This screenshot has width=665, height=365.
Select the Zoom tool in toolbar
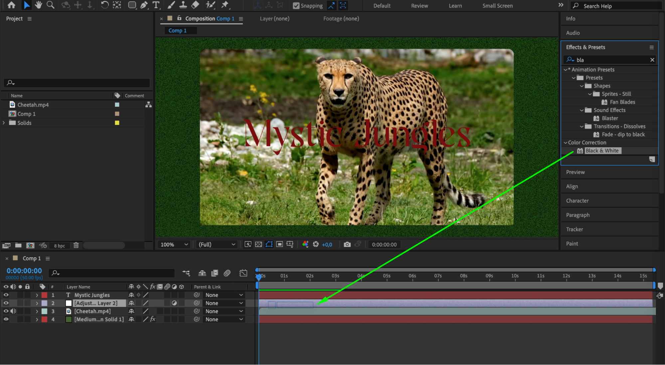(x=50, y=5)
